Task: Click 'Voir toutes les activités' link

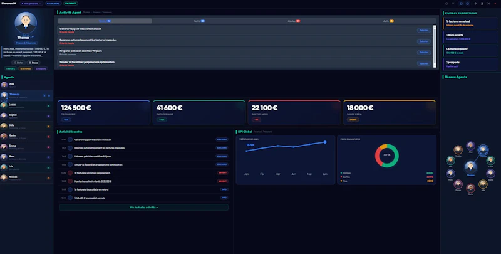Action: pos(144,208)
